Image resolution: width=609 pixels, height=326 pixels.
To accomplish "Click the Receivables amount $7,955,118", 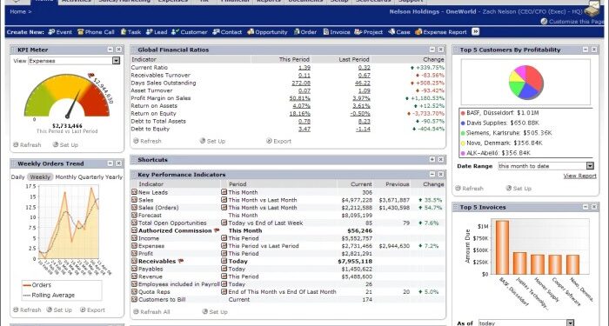I will 355,261.
